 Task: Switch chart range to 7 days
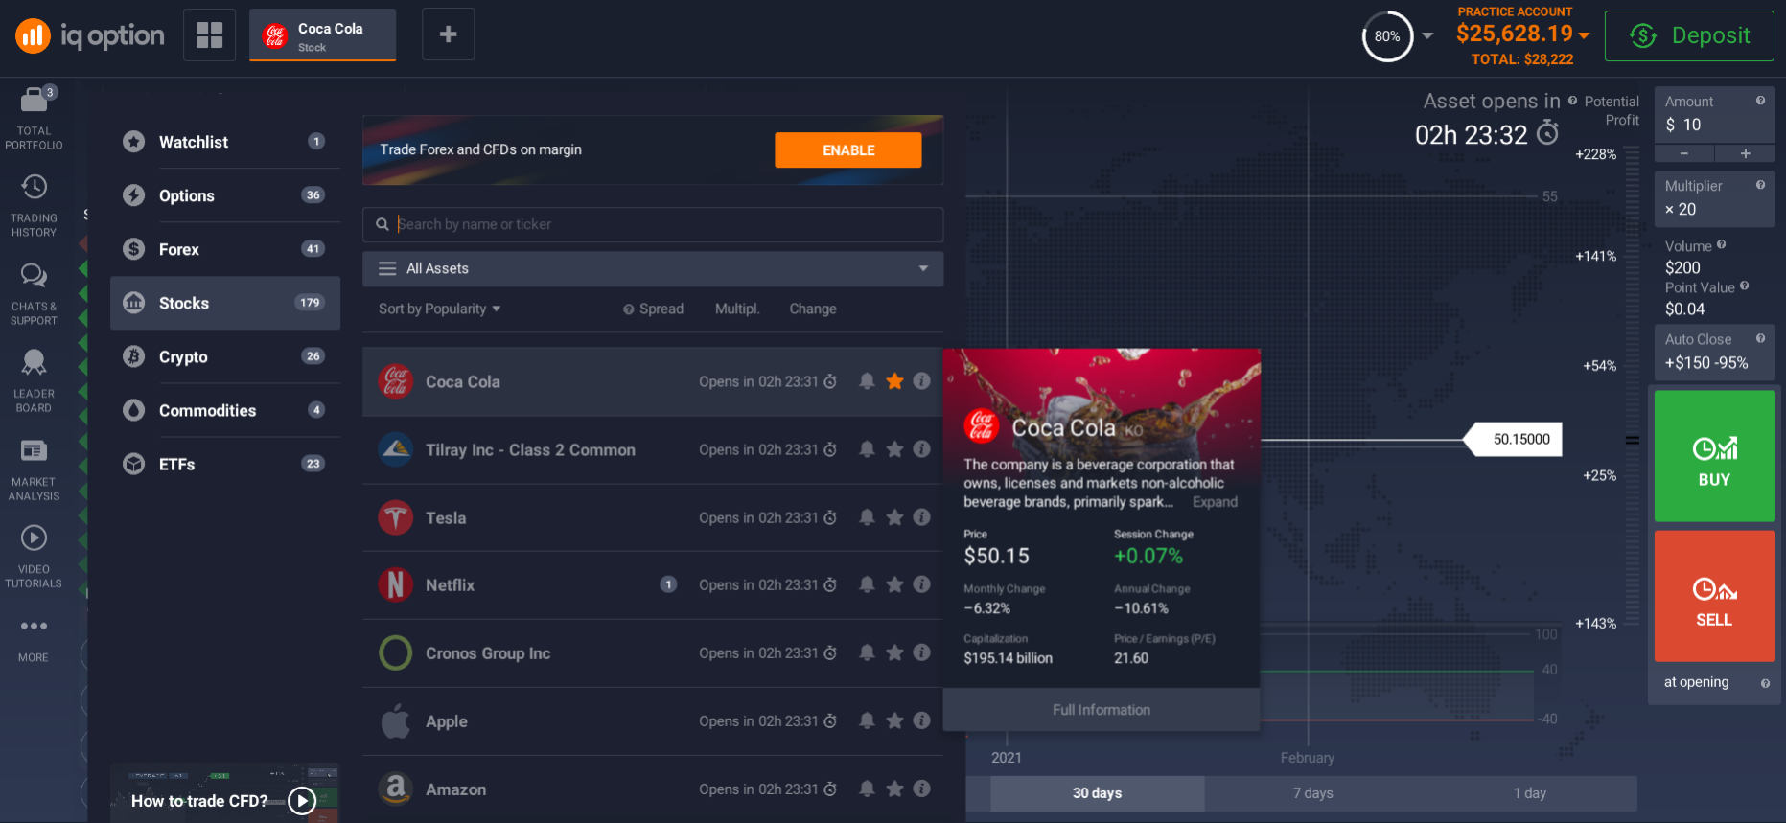1312,793
